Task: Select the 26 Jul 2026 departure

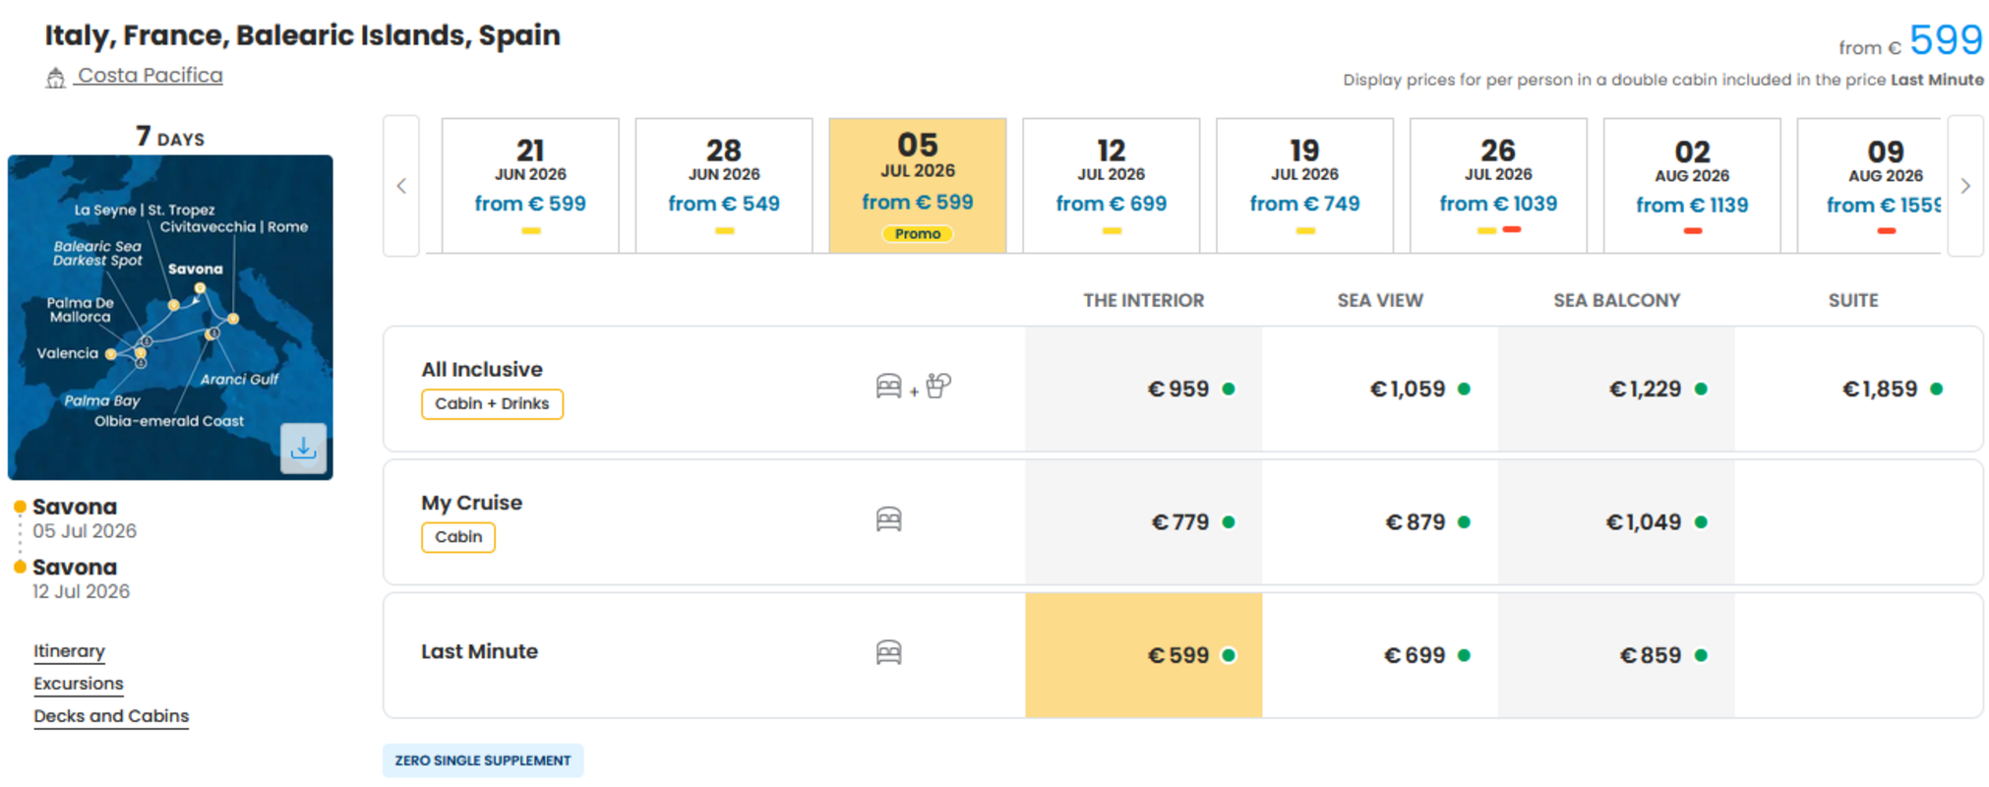Action: [x=1498, y=186]
